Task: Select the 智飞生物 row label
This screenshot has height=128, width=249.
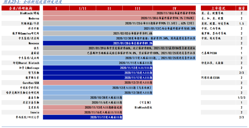Action: click(34, 73)
